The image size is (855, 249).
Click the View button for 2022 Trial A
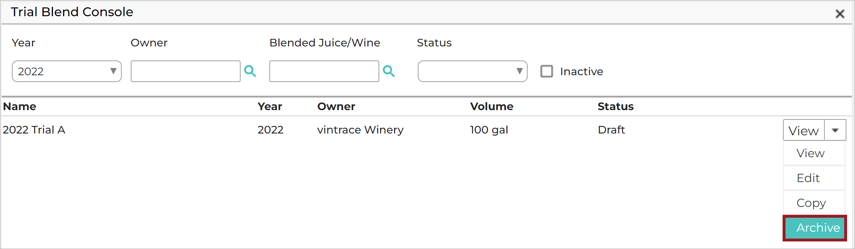pos(804,130)
